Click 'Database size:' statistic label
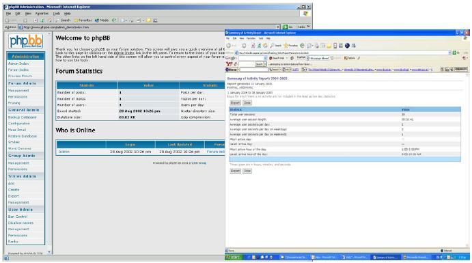The height and width of the screenshot is (263, 472). (x=69, y=117)
